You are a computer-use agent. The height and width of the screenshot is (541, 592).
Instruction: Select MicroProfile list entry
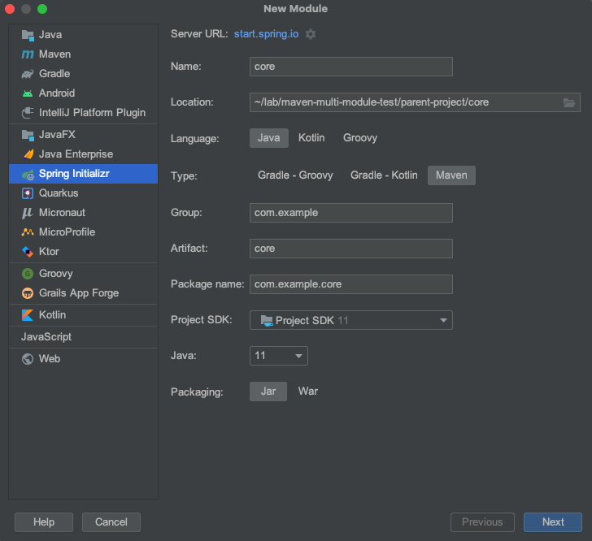tap(83, 232)
